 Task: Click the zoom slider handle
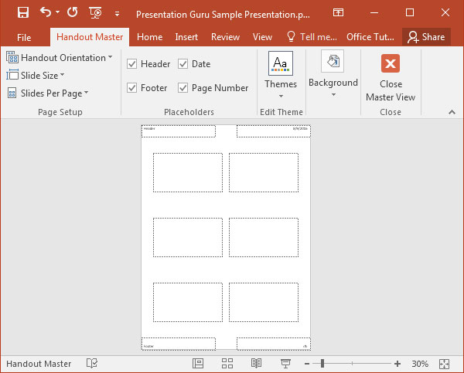[x=322, y=364]
